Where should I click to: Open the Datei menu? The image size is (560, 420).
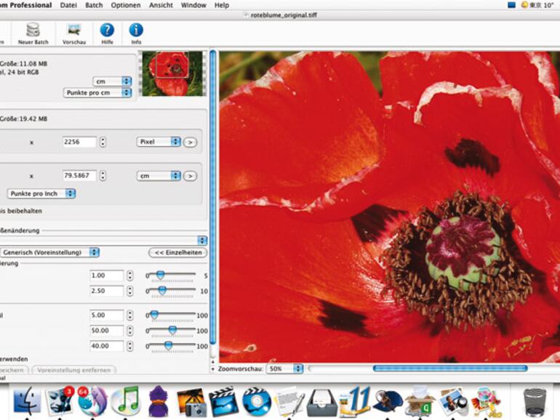68,5
